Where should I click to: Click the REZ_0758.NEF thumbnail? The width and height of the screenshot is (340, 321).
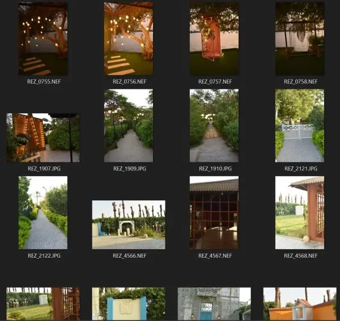(x=300, y=38)
